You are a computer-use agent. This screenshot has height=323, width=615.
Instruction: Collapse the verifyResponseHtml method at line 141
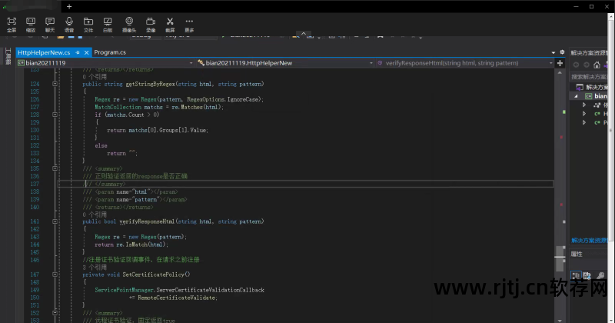[x=55, y=221]
